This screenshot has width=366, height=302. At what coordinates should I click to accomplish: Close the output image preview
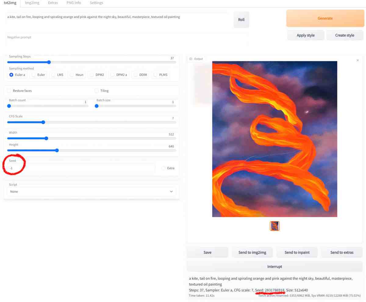(357, 60)
